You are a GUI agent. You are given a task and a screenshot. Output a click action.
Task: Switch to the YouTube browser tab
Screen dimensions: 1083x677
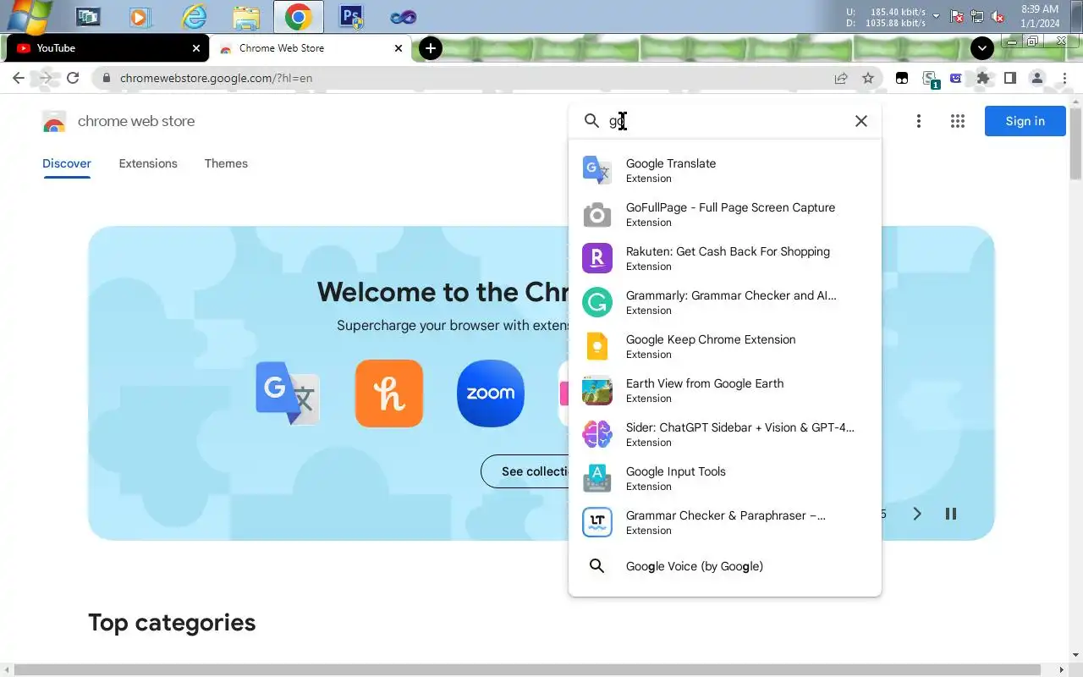tap(107, 48)
